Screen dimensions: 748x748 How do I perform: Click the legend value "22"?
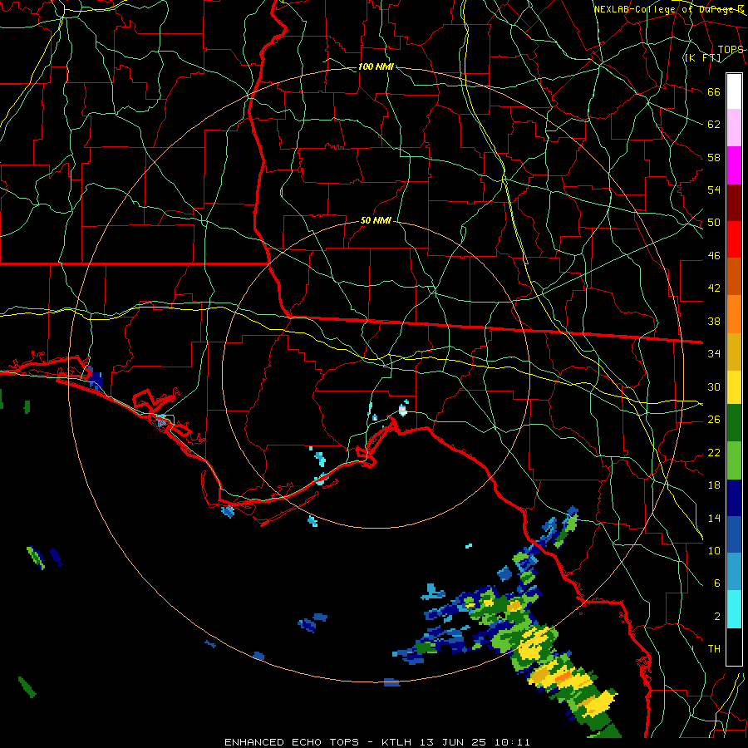714,452
